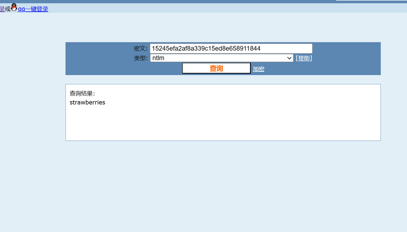This screenshot has height=232, width=407.
Task: Select the strawberries result text
Action: pyautogui.click(x=87, y=102)
